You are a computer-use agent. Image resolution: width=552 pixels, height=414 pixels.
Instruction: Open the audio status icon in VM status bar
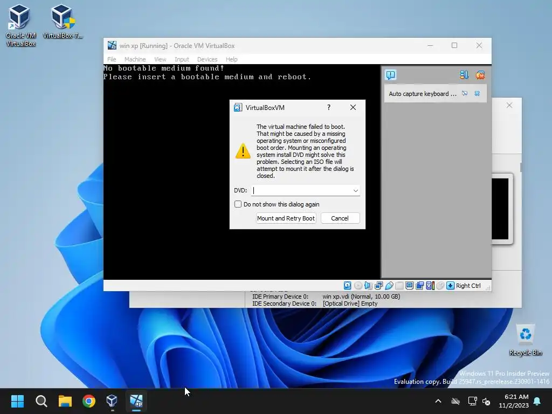pos(368,286)
